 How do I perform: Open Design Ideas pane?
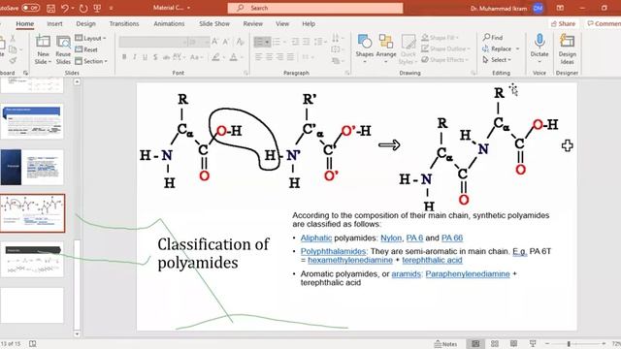(567, 49)
